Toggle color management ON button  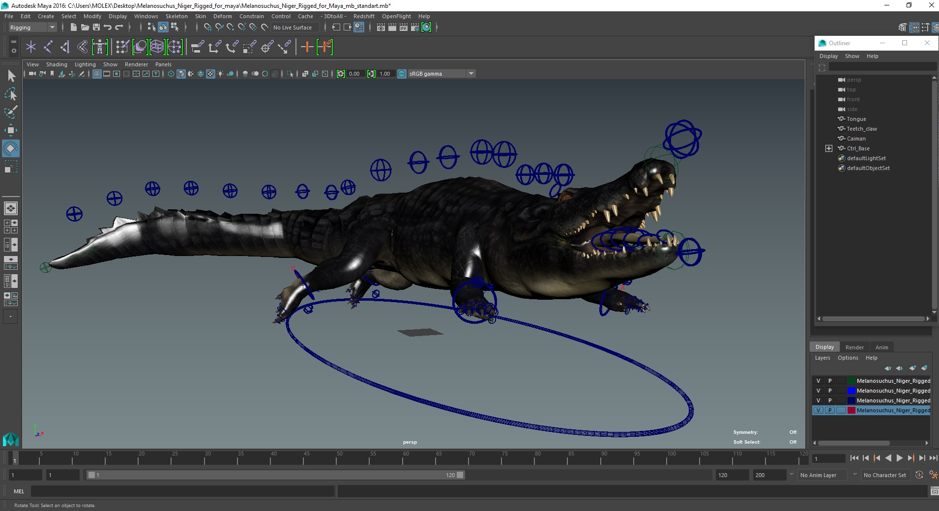[x=402, y=74]
